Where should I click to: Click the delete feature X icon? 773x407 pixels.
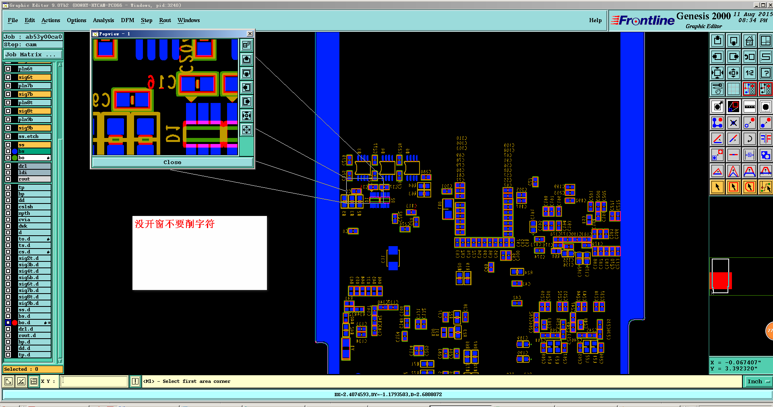coord(734,123)
